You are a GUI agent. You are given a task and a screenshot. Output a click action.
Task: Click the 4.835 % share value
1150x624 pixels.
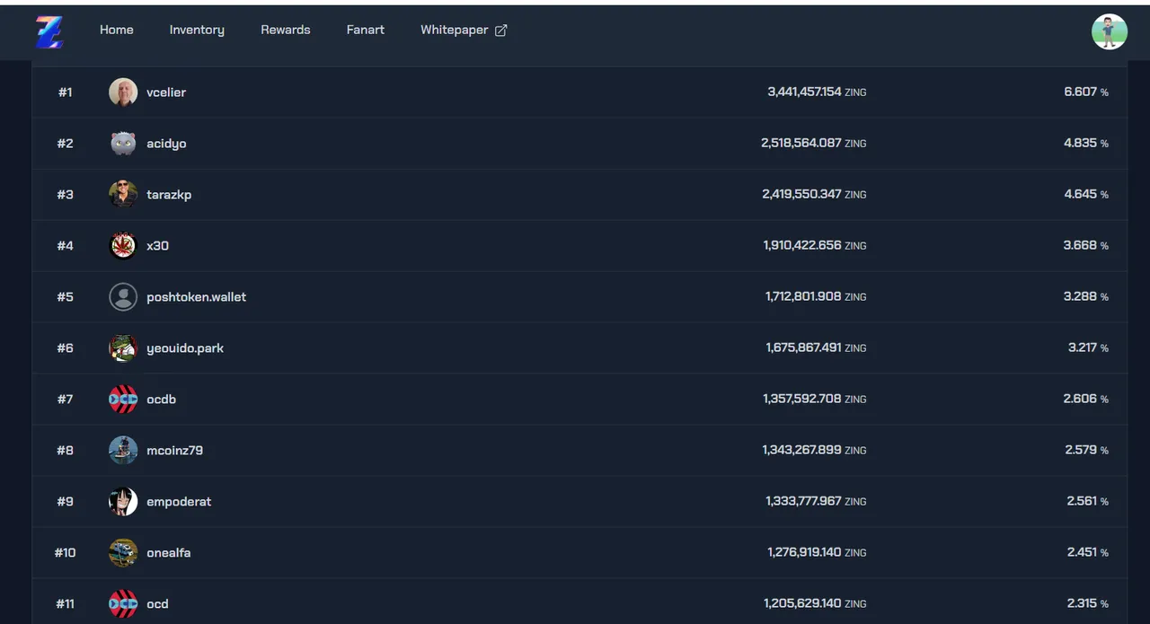(1086, 143)
